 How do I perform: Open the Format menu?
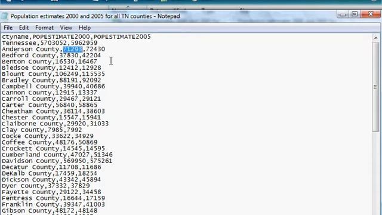(x=44, y=28)
